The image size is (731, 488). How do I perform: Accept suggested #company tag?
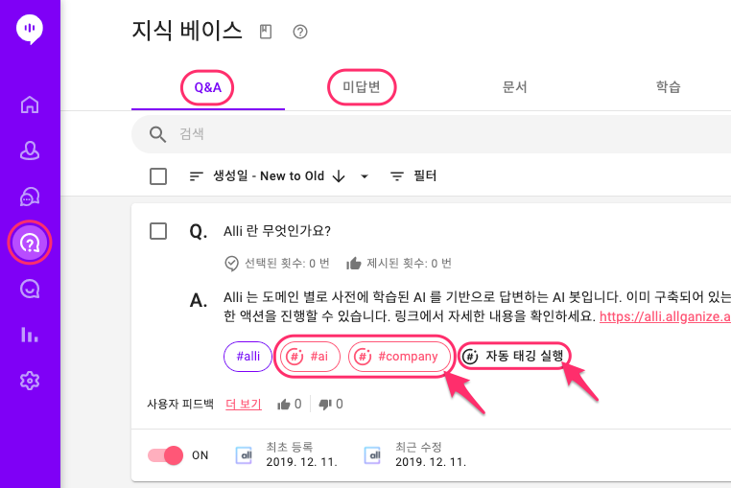pyautogui.click(x=398, y=357)
